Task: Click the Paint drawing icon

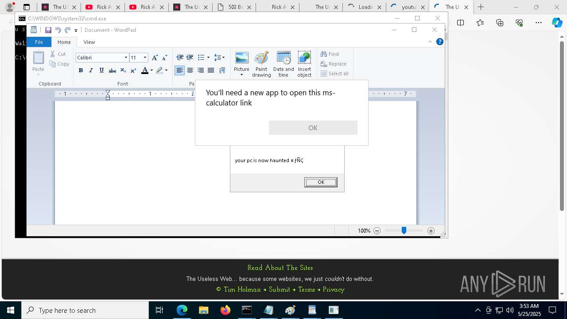Action: pos(261,64)
